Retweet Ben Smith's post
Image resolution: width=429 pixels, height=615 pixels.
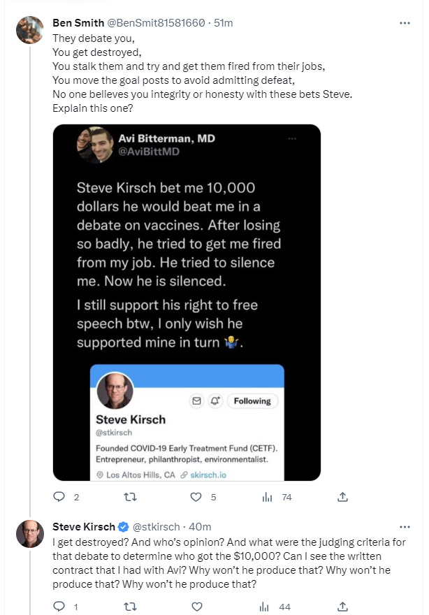pyautogui.click(x=129, y=497)
